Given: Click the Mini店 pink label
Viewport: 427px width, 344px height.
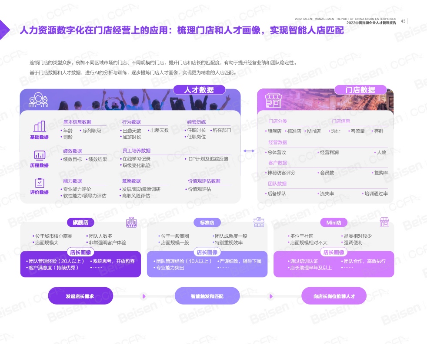Looking at the screenshot, I should [x=334, y=223].
